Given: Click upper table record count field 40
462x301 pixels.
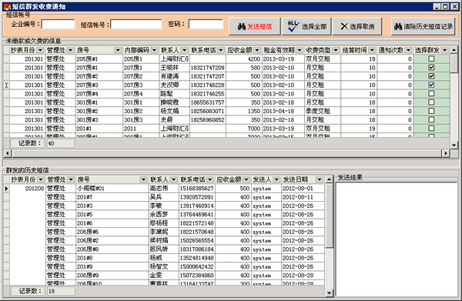Looking at the screenshot, I should click(x=60, y=143).
